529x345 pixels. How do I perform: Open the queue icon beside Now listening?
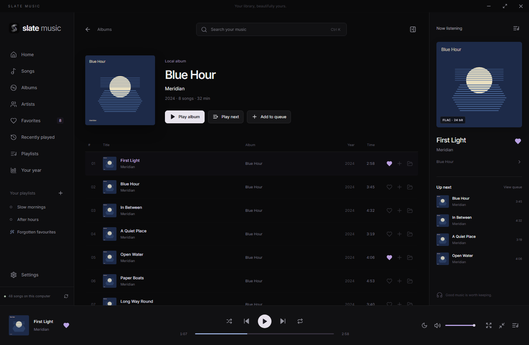coord(516,28)
